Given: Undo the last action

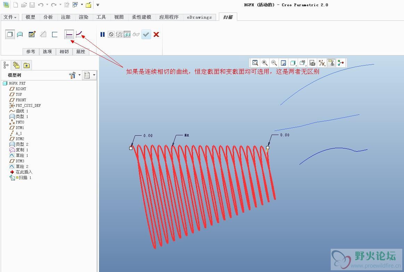Looking at the screenshot, I should coord(41,5).
